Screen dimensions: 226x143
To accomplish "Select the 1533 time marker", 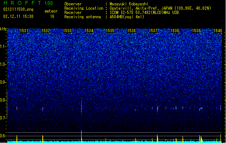I will pos(67,31).
